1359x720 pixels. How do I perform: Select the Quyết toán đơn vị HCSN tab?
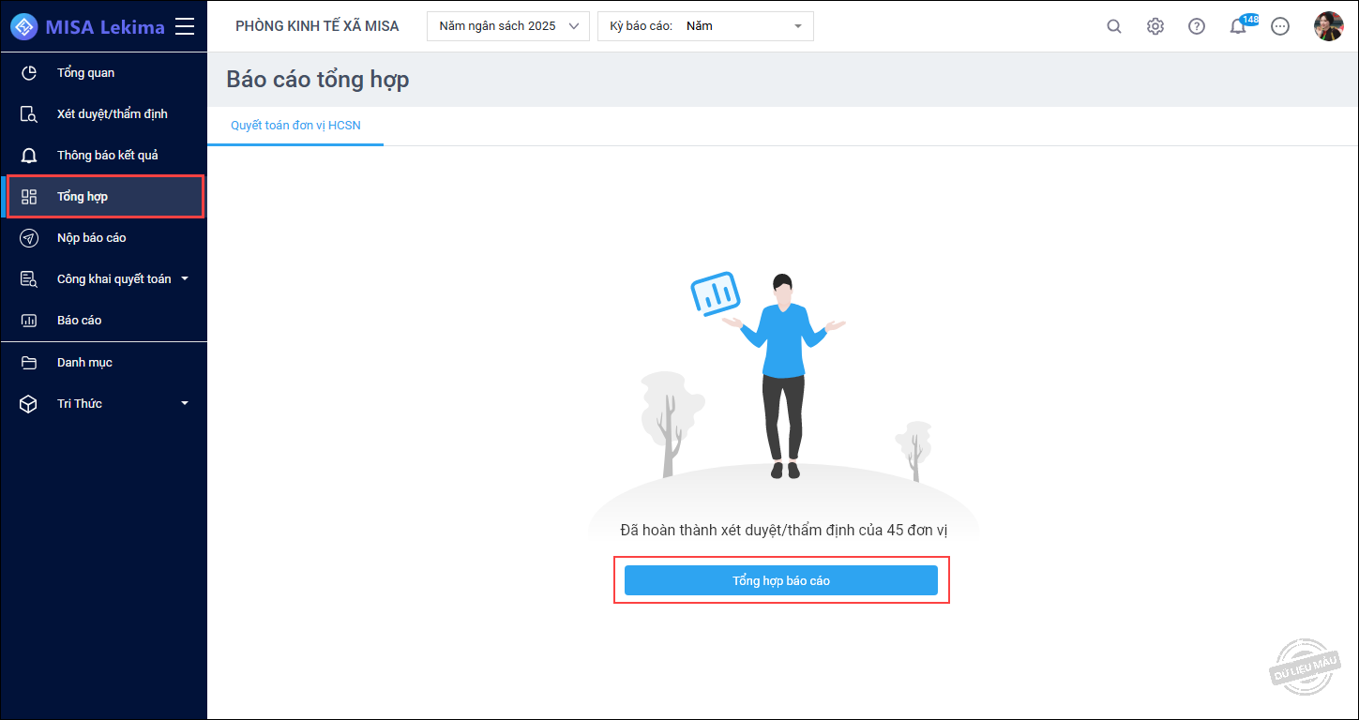[295, 125]
